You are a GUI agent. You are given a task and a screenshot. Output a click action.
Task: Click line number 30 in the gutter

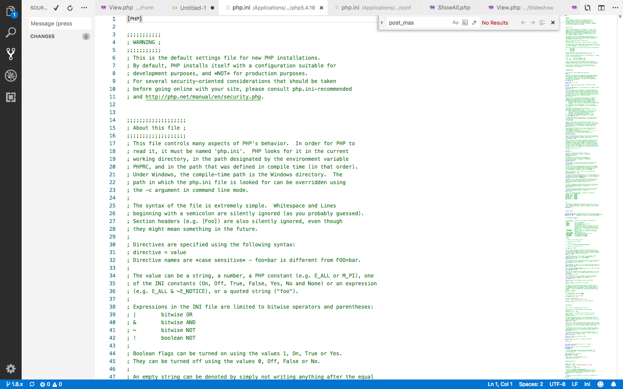pyautogui.click(x=112, y=245)
